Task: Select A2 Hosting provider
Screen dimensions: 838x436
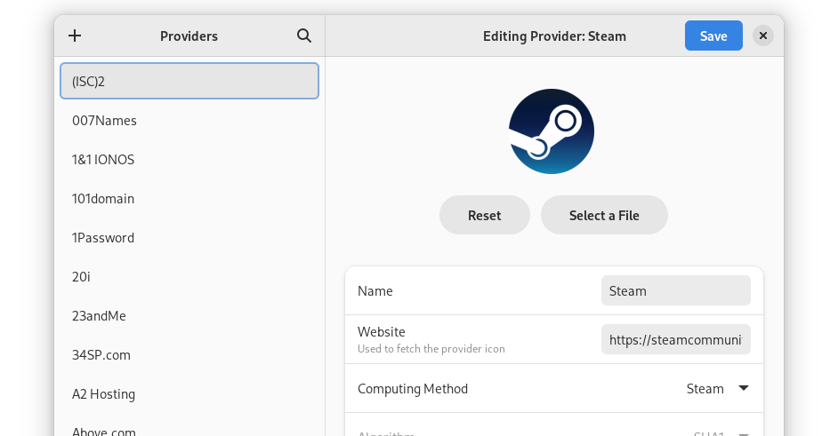Action: click(189, 393)
